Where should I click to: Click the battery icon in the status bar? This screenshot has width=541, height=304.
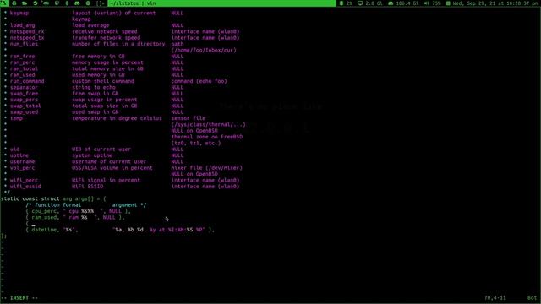342,3
